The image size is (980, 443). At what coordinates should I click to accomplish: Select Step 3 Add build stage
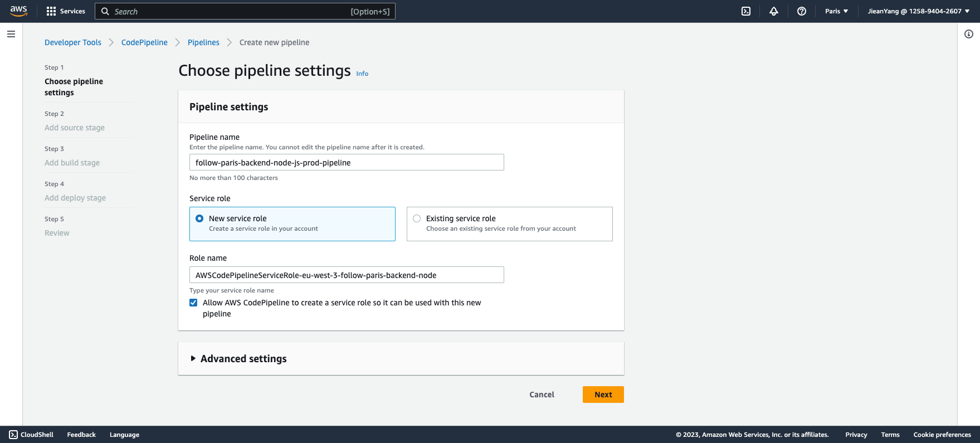click(x=72, y=163)
